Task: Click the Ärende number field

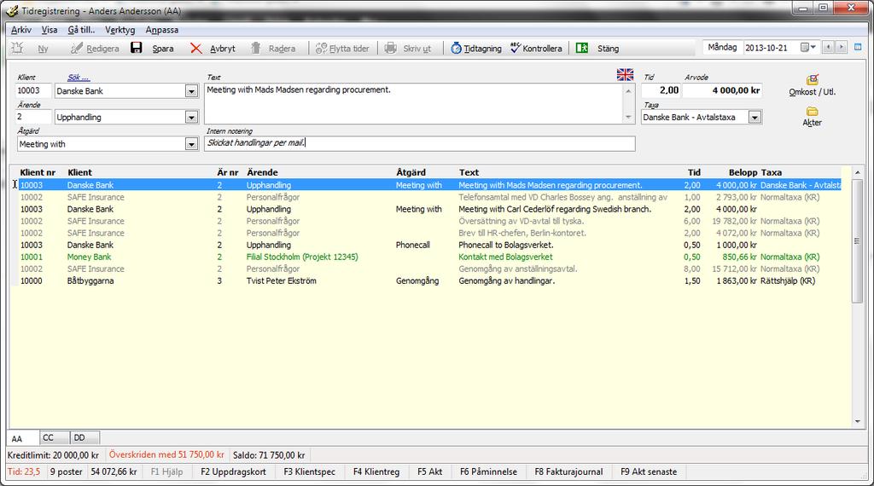Action: coord(33,117)
